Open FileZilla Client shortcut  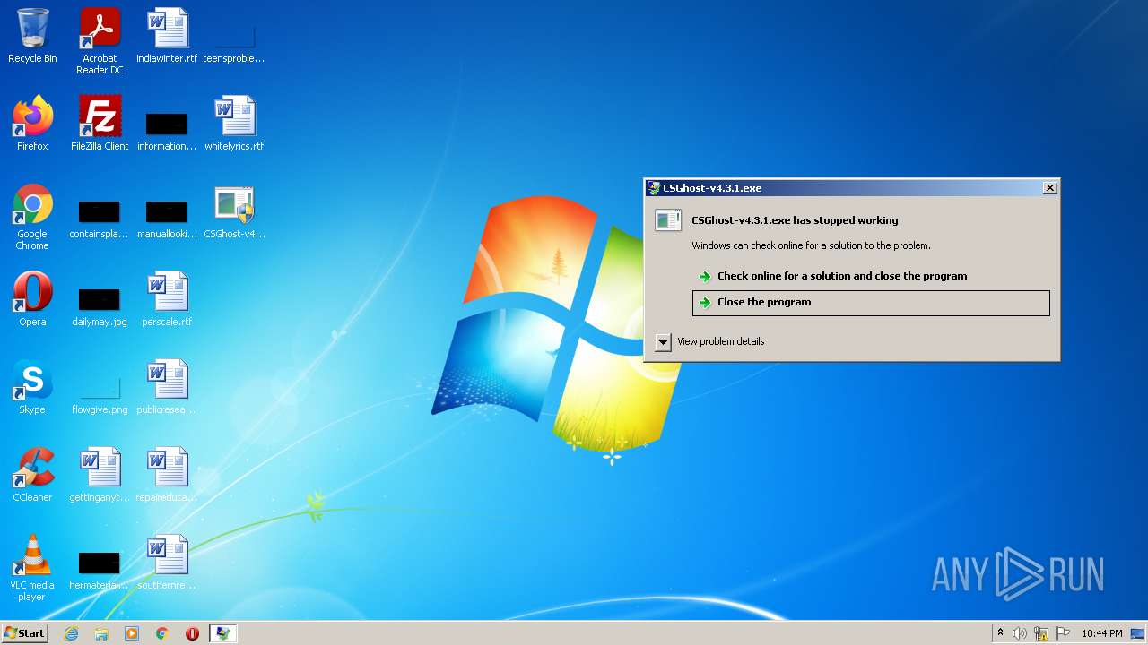point(100,124)
